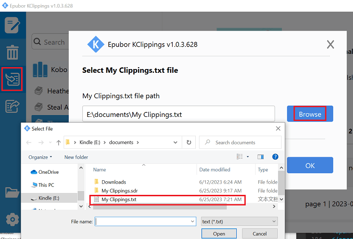Change the file view layout icon
The height and width of the screenshot is (239, 353).
[240, 157]
